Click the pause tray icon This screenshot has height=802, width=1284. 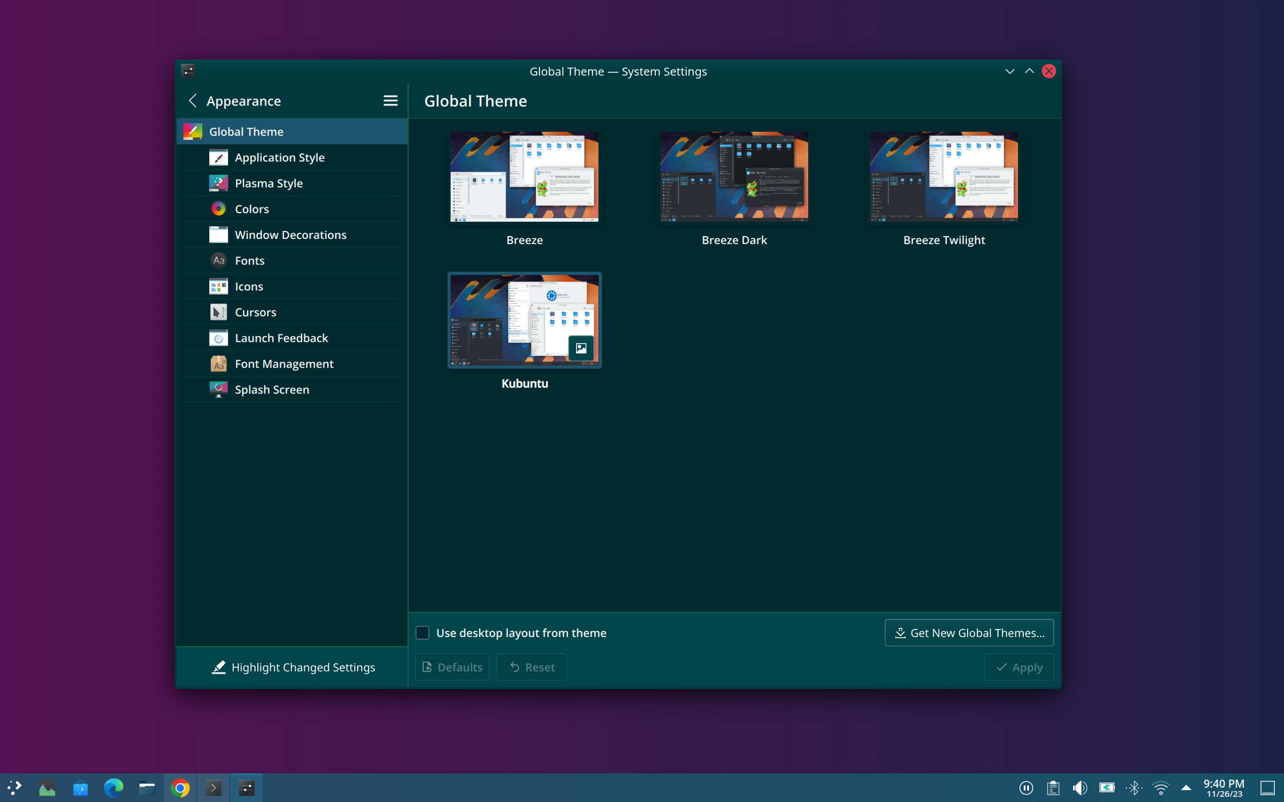(1026, 788)
